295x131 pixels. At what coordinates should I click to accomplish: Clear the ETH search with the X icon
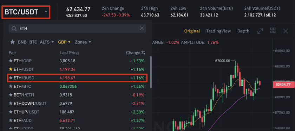click(142, 29)
